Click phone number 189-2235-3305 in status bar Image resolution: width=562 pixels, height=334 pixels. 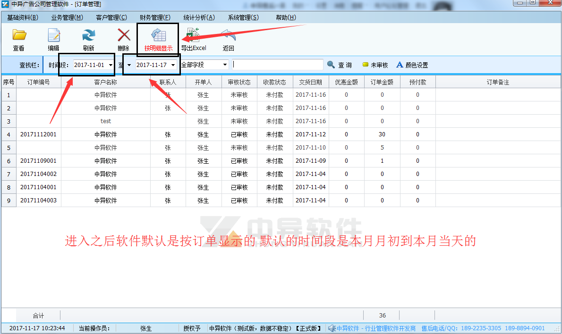click(481, 328)
